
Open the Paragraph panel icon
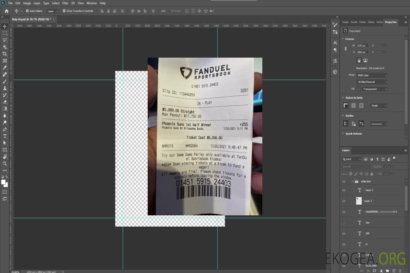[x=335, y=50]
